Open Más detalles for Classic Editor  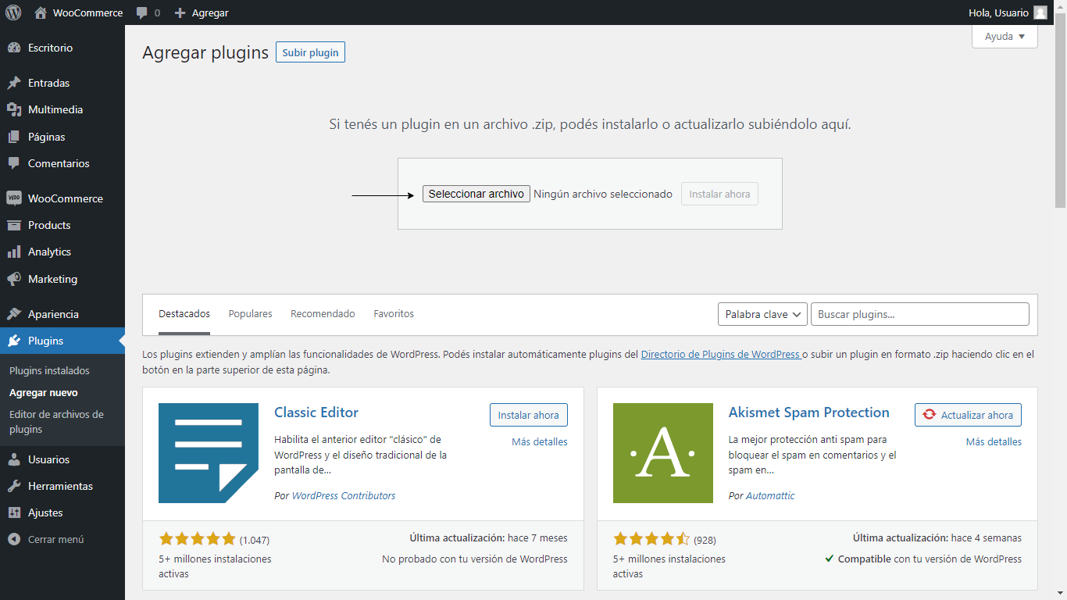tap(540, 441)
